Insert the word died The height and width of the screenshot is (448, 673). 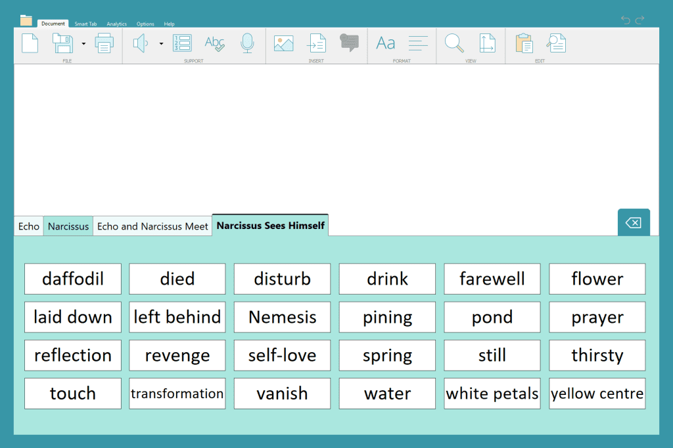coord(177,279)
